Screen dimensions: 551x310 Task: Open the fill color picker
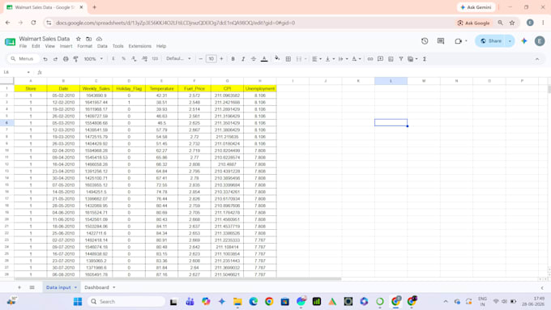[277, 58]
